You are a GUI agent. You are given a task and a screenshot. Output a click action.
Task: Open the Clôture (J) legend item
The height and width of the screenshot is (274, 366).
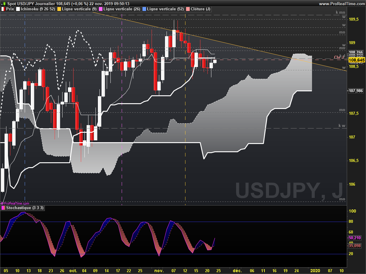[x=198, y=9]
